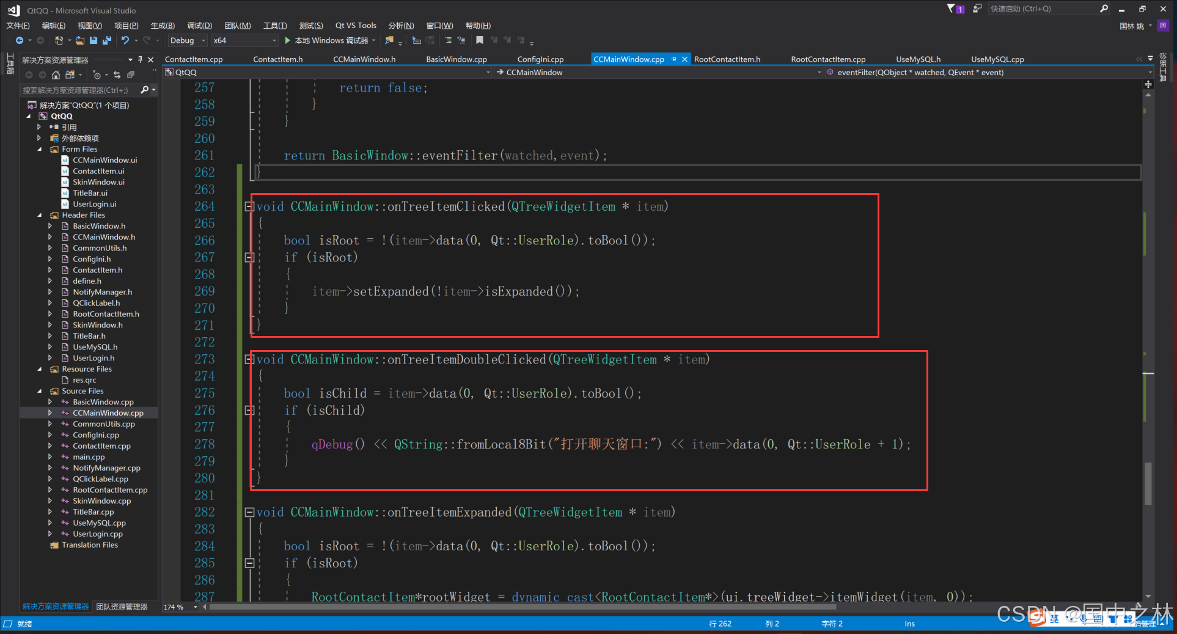
Task: Switch to the ContactItem.cpp tab
Action: tap(194, 59)
